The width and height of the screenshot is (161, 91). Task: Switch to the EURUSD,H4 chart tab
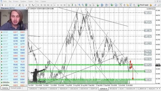tap(33, 89)
